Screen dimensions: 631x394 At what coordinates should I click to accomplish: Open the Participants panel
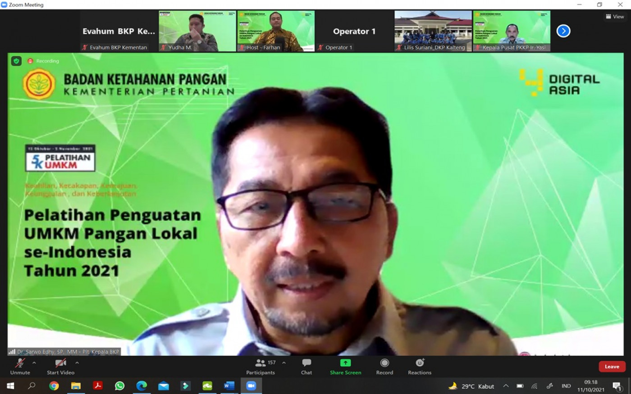coord(261,366)
